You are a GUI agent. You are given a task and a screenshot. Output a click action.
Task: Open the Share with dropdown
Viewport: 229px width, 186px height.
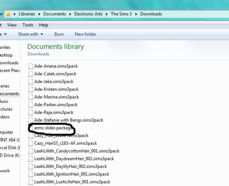tap(30, 34)
